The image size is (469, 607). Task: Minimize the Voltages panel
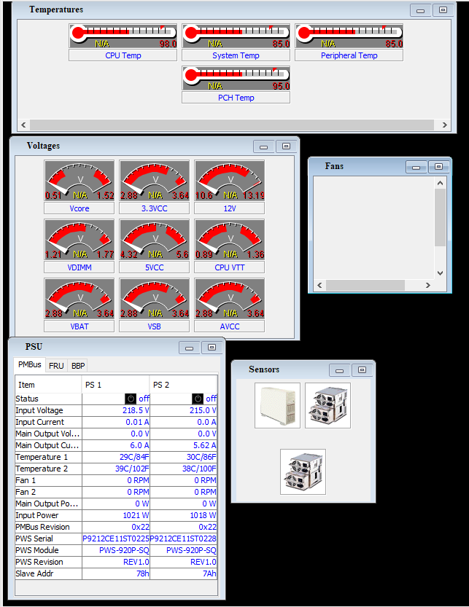[264, 146]
